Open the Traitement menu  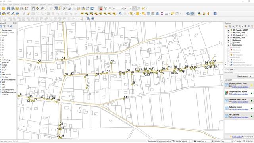coord(65,4)
